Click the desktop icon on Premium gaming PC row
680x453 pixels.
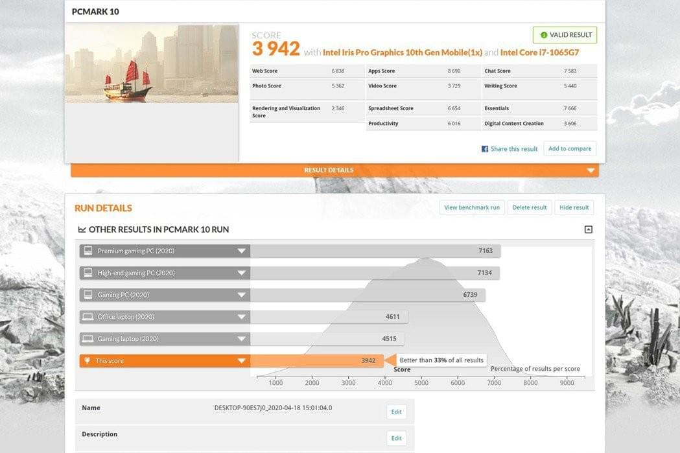pyautogui.click(x=88, y=251)
